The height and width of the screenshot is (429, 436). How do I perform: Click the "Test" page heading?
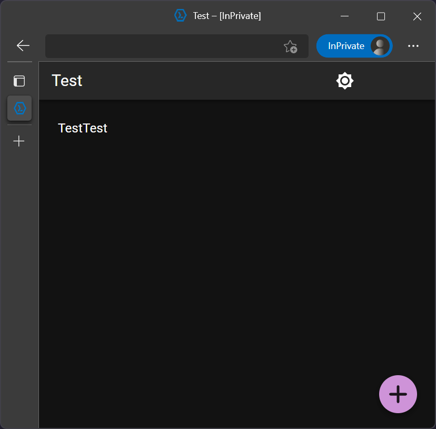click(66, 80)
